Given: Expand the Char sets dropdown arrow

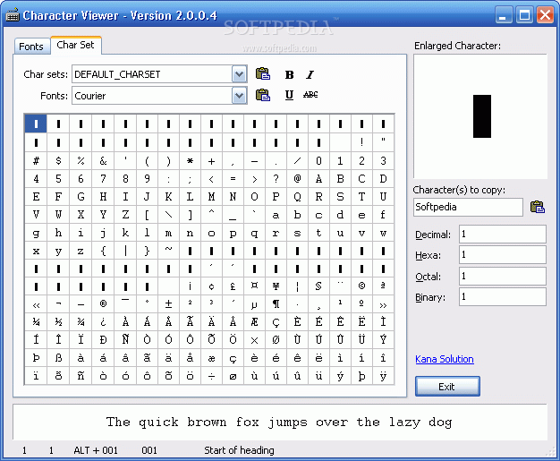Looking at the screenshot, I should click(239, 74).
